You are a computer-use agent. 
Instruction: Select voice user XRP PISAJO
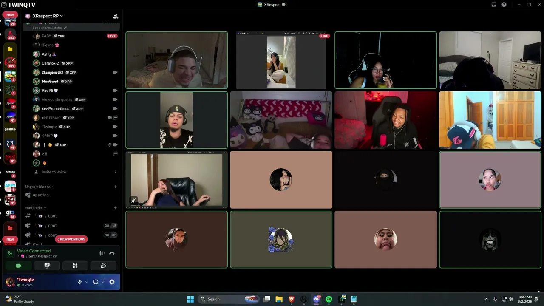tap(71, 118)
